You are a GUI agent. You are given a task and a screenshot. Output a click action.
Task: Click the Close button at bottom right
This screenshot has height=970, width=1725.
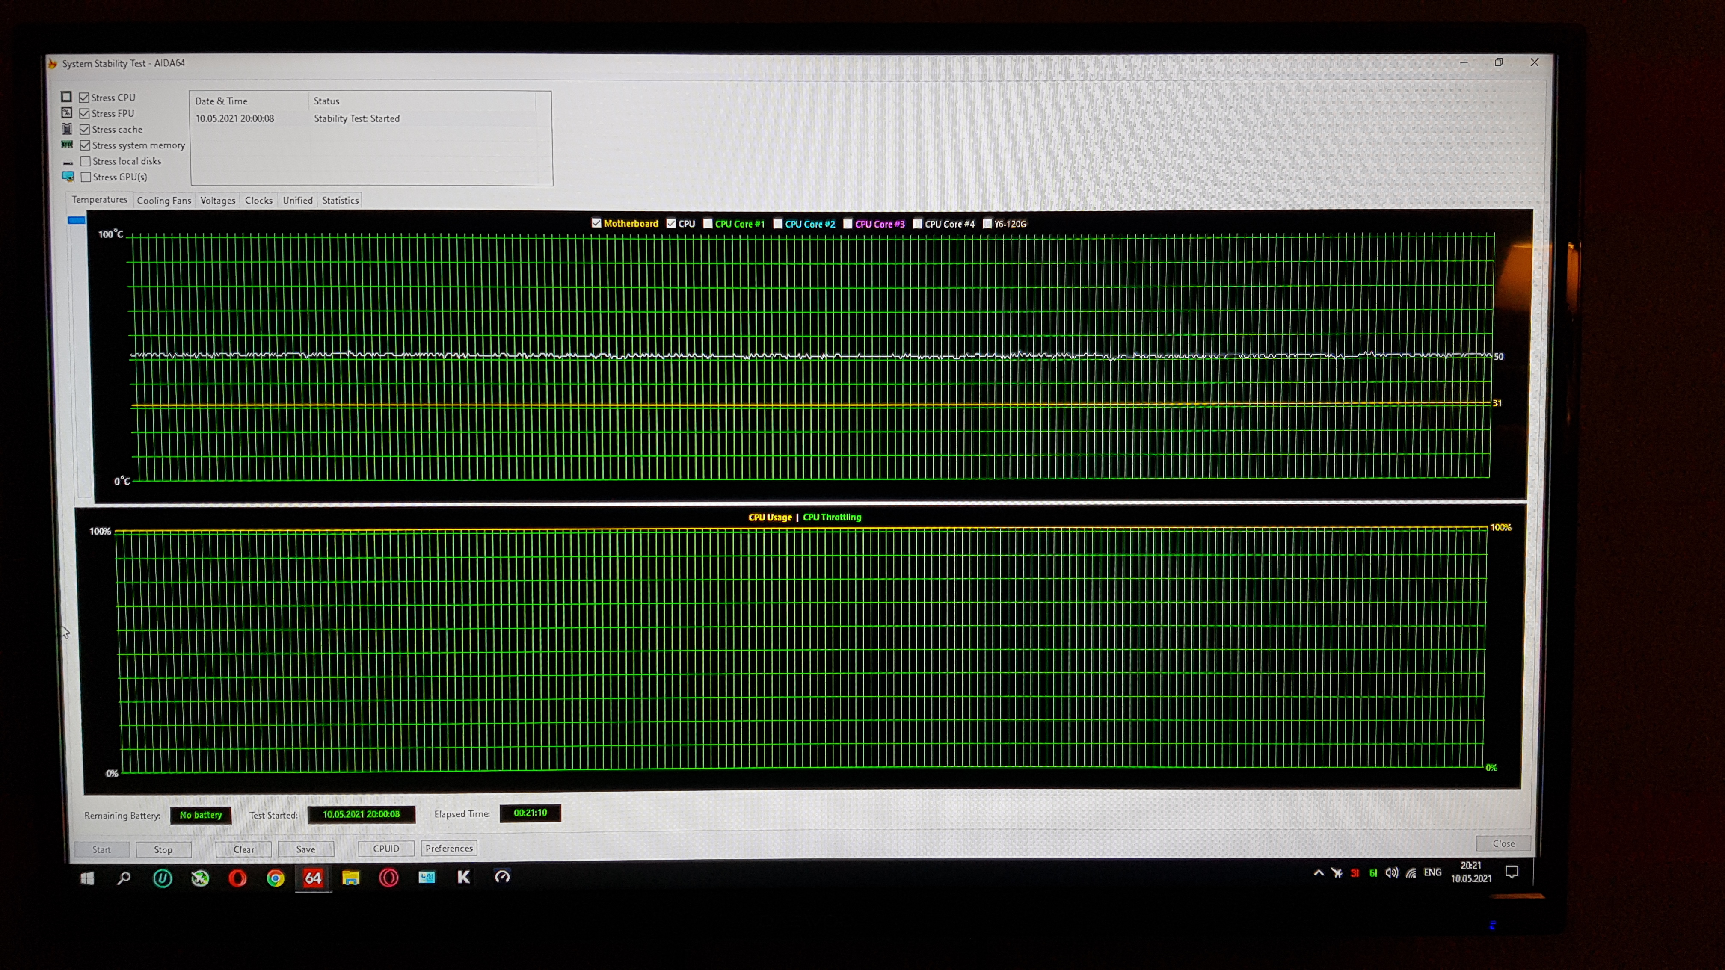pyautogui.click(x=1503, y=843)
